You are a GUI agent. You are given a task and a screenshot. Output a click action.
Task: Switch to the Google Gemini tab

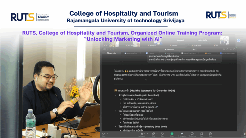pyautogui.click(x=170, y=53)
